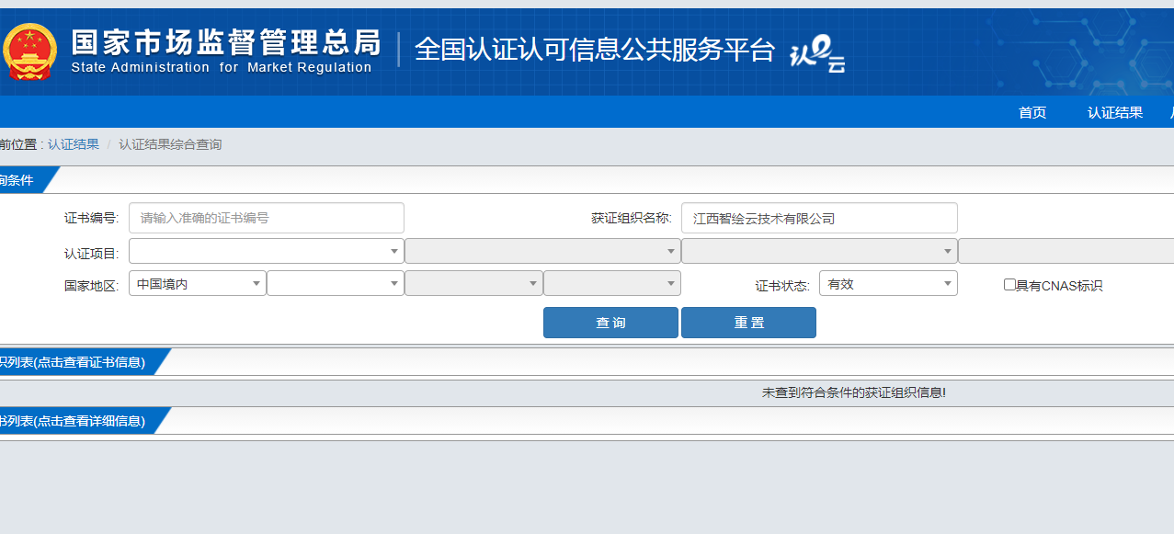Enable the 具有CNAS标识 checkbox
This screenshot has height=534, width=1174.
click(1009, 285)
